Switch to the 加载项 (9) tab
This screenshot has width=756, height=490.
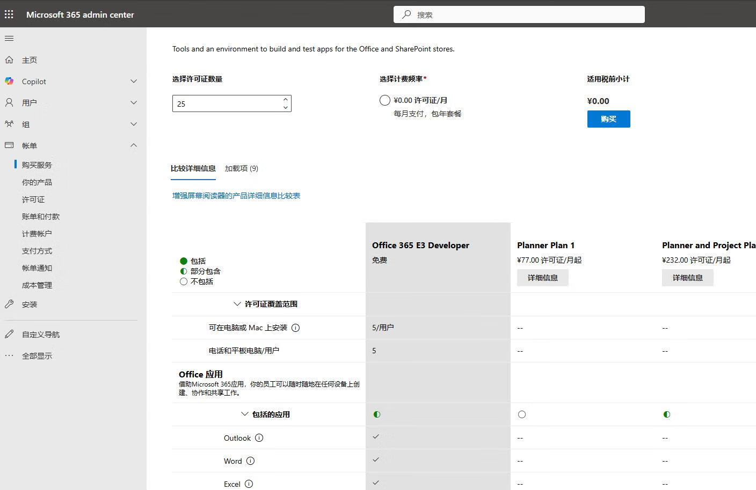click(x=241, y=168)
